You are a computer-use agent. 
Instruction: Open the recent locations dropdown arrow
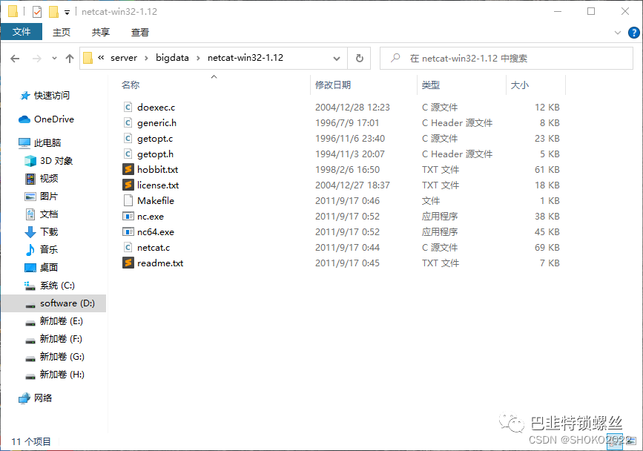(54, 58)
